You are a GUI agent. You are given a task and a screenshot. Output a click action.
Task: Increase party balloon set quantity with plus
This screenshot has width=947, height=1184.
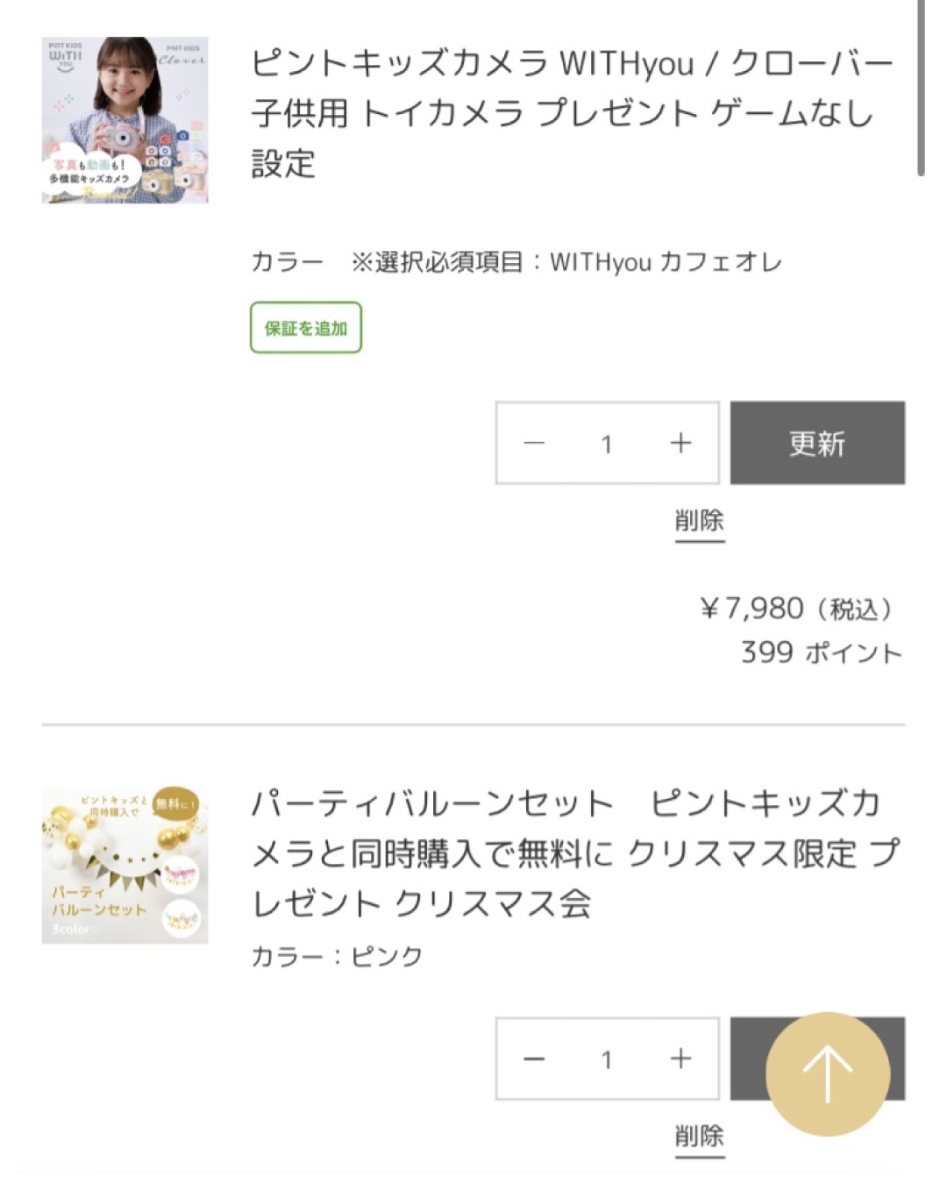(x=680, y=1059)
